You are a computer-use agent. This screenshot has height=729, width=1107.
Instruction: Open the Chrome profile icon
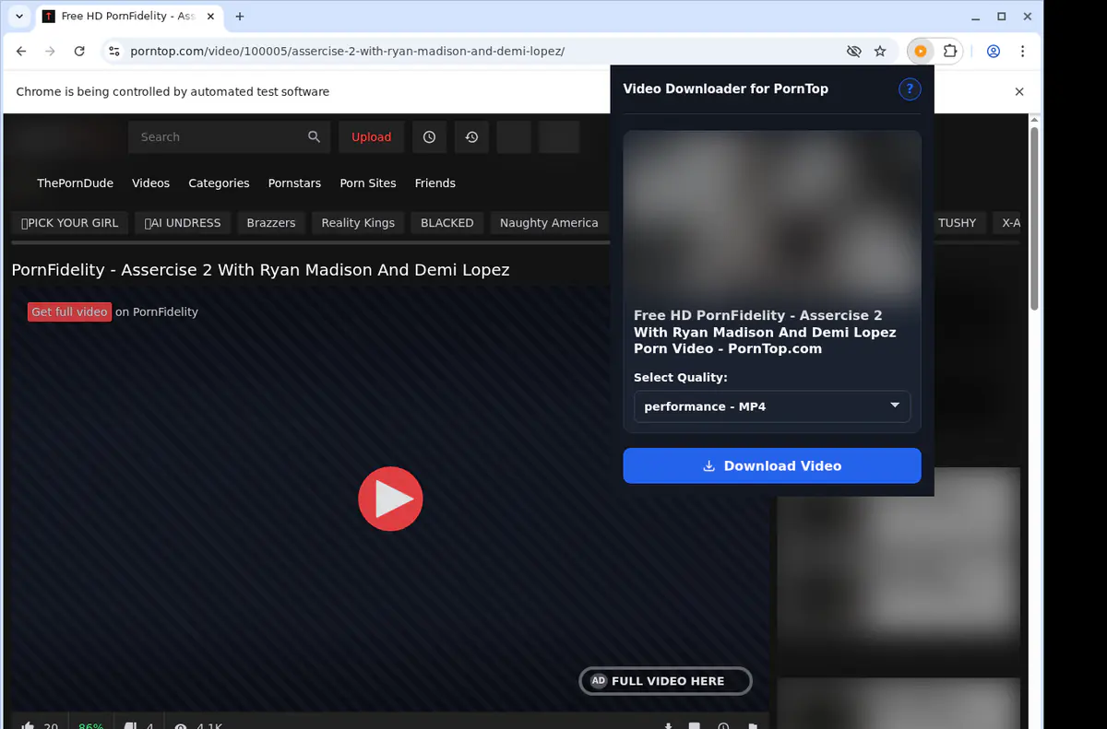pos(994,52)
